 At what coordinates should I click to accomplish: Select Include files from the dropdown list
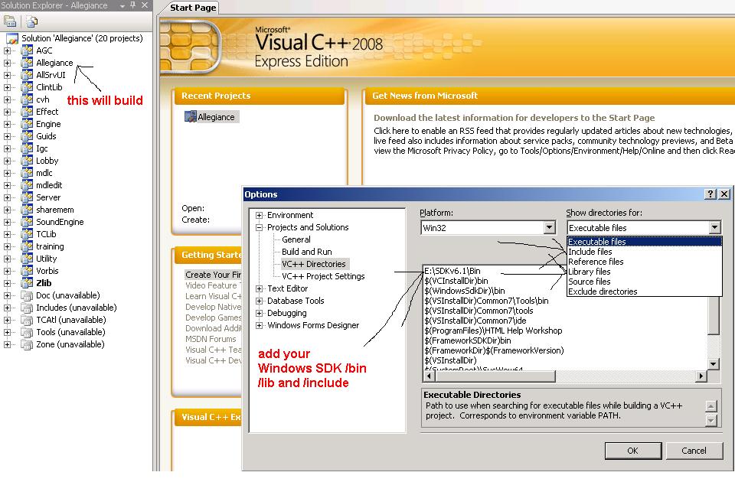(x=590, y=252)
